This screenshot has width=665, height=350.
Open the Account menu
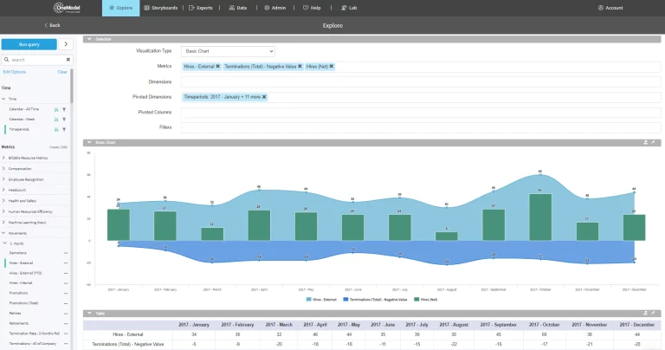point(610,8)
